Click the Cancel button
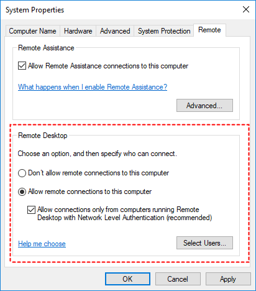Viewport: 256px width, 291px height. pos(178,279)
